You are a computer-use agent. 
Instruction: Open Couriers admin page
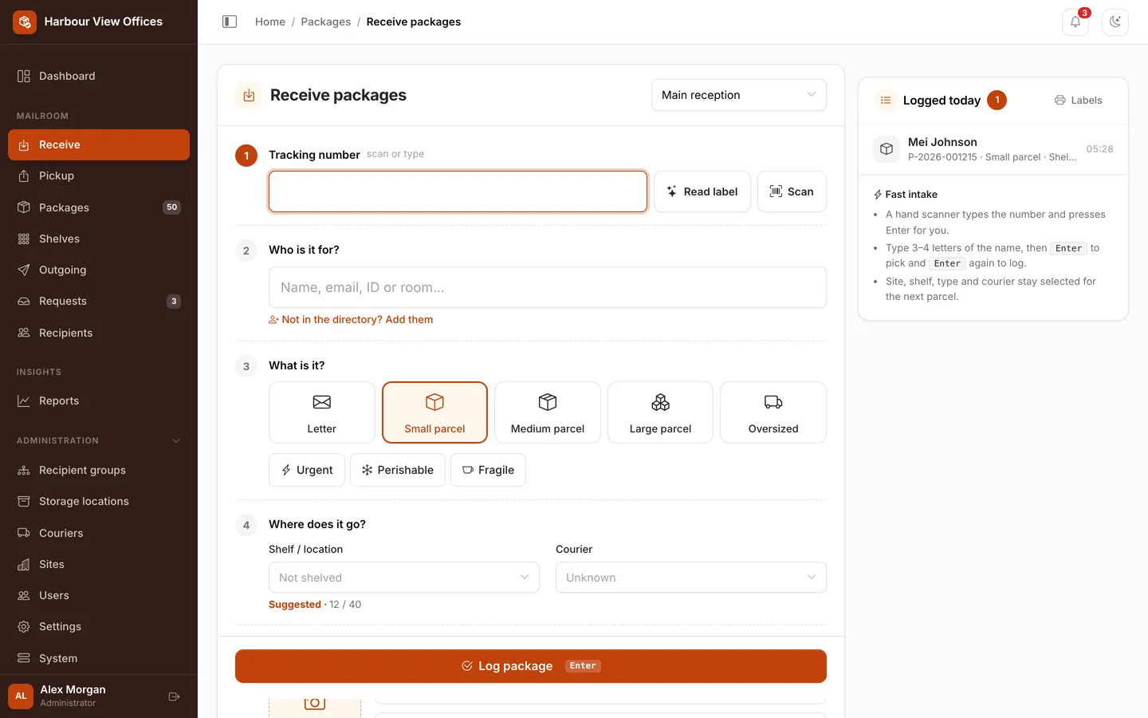pyautogui.click(x=99, y=533)
